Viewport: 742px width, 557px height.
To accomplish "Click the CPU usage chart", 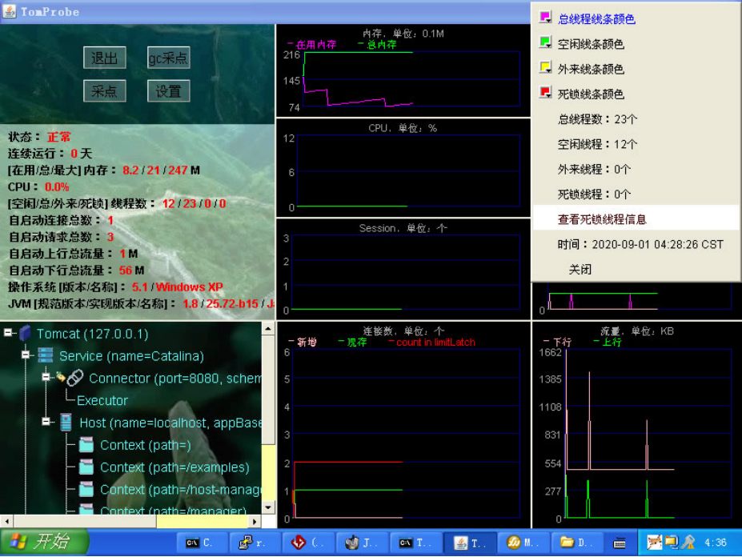I will (403, 168).
